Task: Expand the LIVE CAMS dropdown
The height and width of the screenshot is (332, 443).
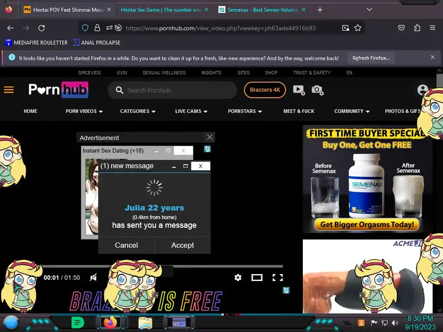Action: coord(191,111)
